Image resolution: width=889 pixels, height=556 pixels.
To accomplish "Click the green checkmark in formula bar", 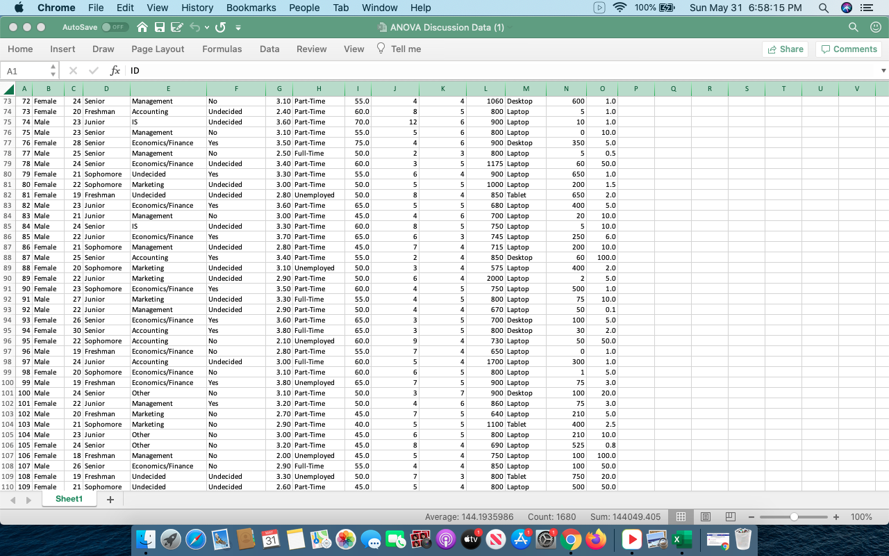I will click(93, 70).
